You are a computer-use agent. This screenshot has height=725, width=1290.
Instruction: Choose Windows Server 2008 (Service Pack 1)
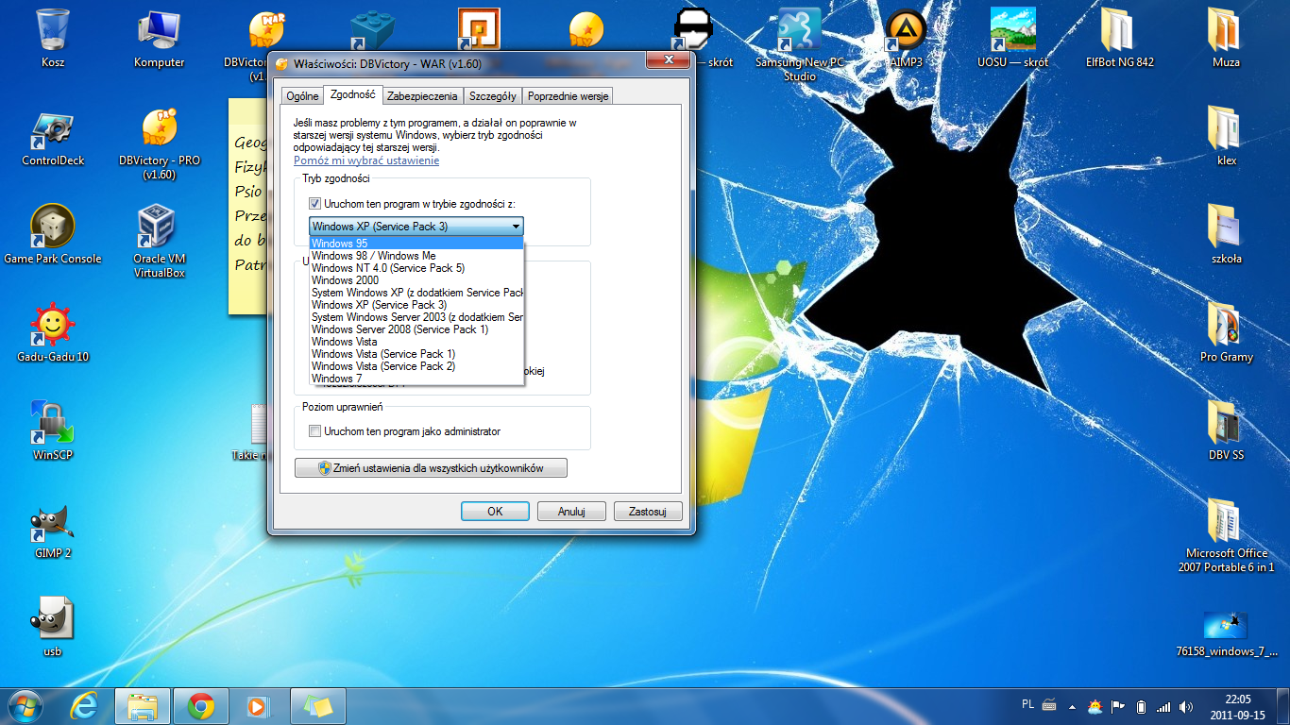point(416,329)
